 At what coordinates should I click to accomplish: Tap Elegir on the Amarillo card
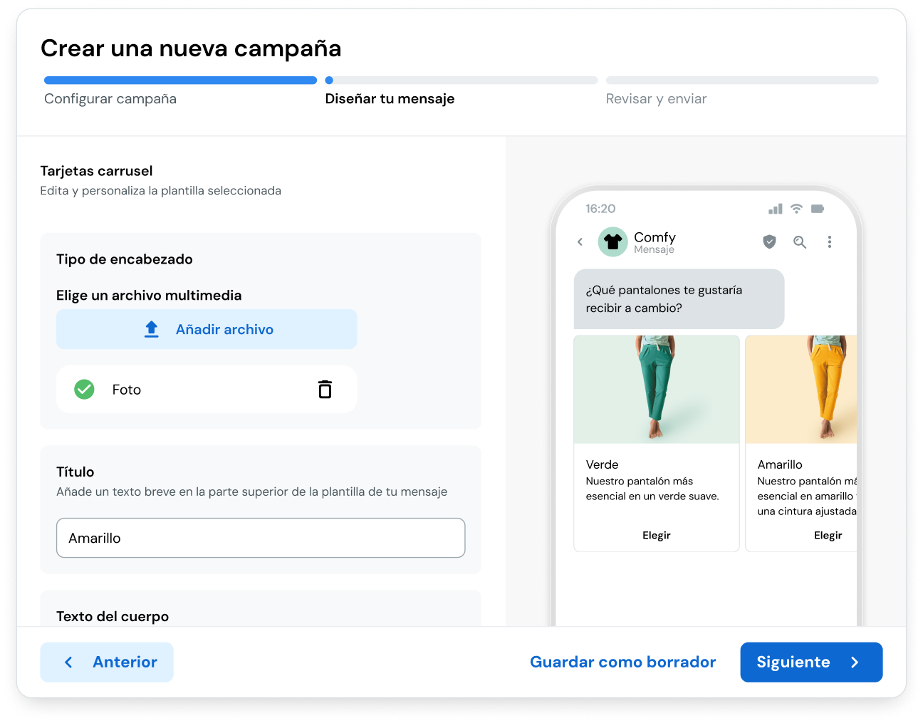click(828, 536)
